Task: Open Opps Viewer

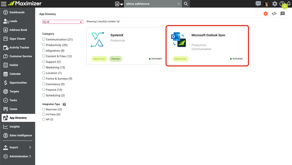Action: pos(17,39)
